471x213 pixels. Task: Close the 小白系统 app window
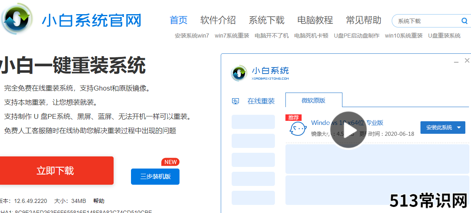(x=467, y=60)
